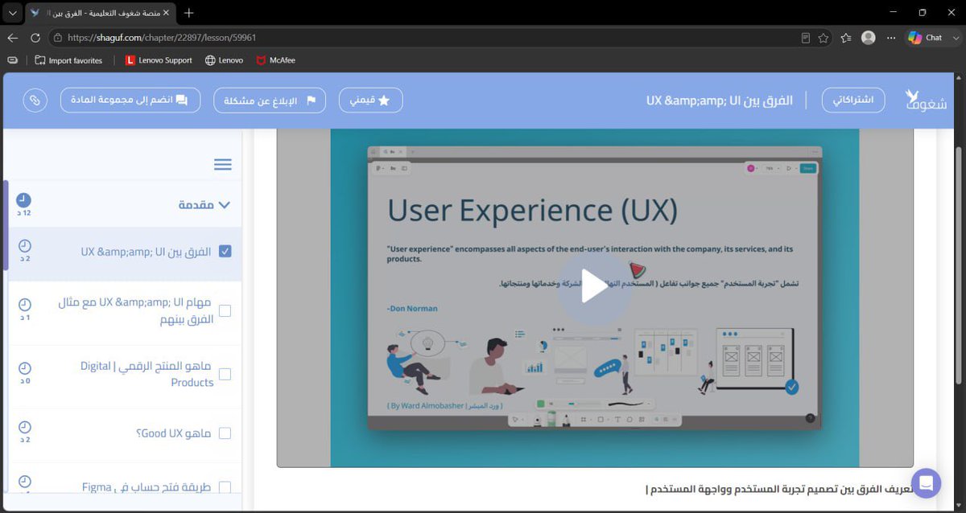Report a problem with the flag button
The height and width of the screenshot is (513, 966).
(270, 101)
